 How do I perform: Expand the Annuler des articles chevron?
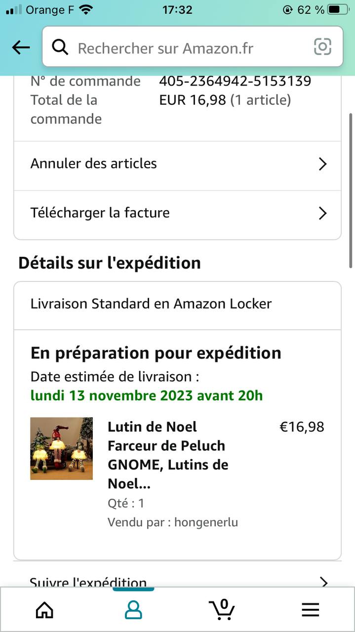[322, 164]
